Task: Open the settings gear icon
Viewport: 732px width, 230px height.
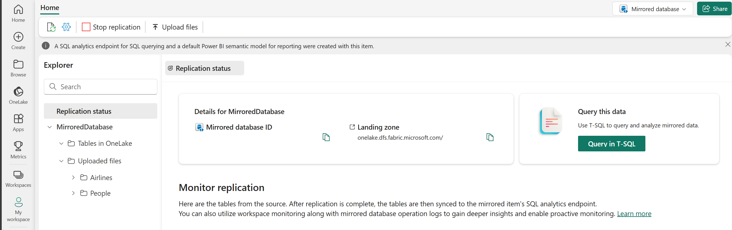Action: click(66, 27)
